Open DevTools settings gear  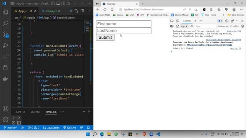[227, 21]
